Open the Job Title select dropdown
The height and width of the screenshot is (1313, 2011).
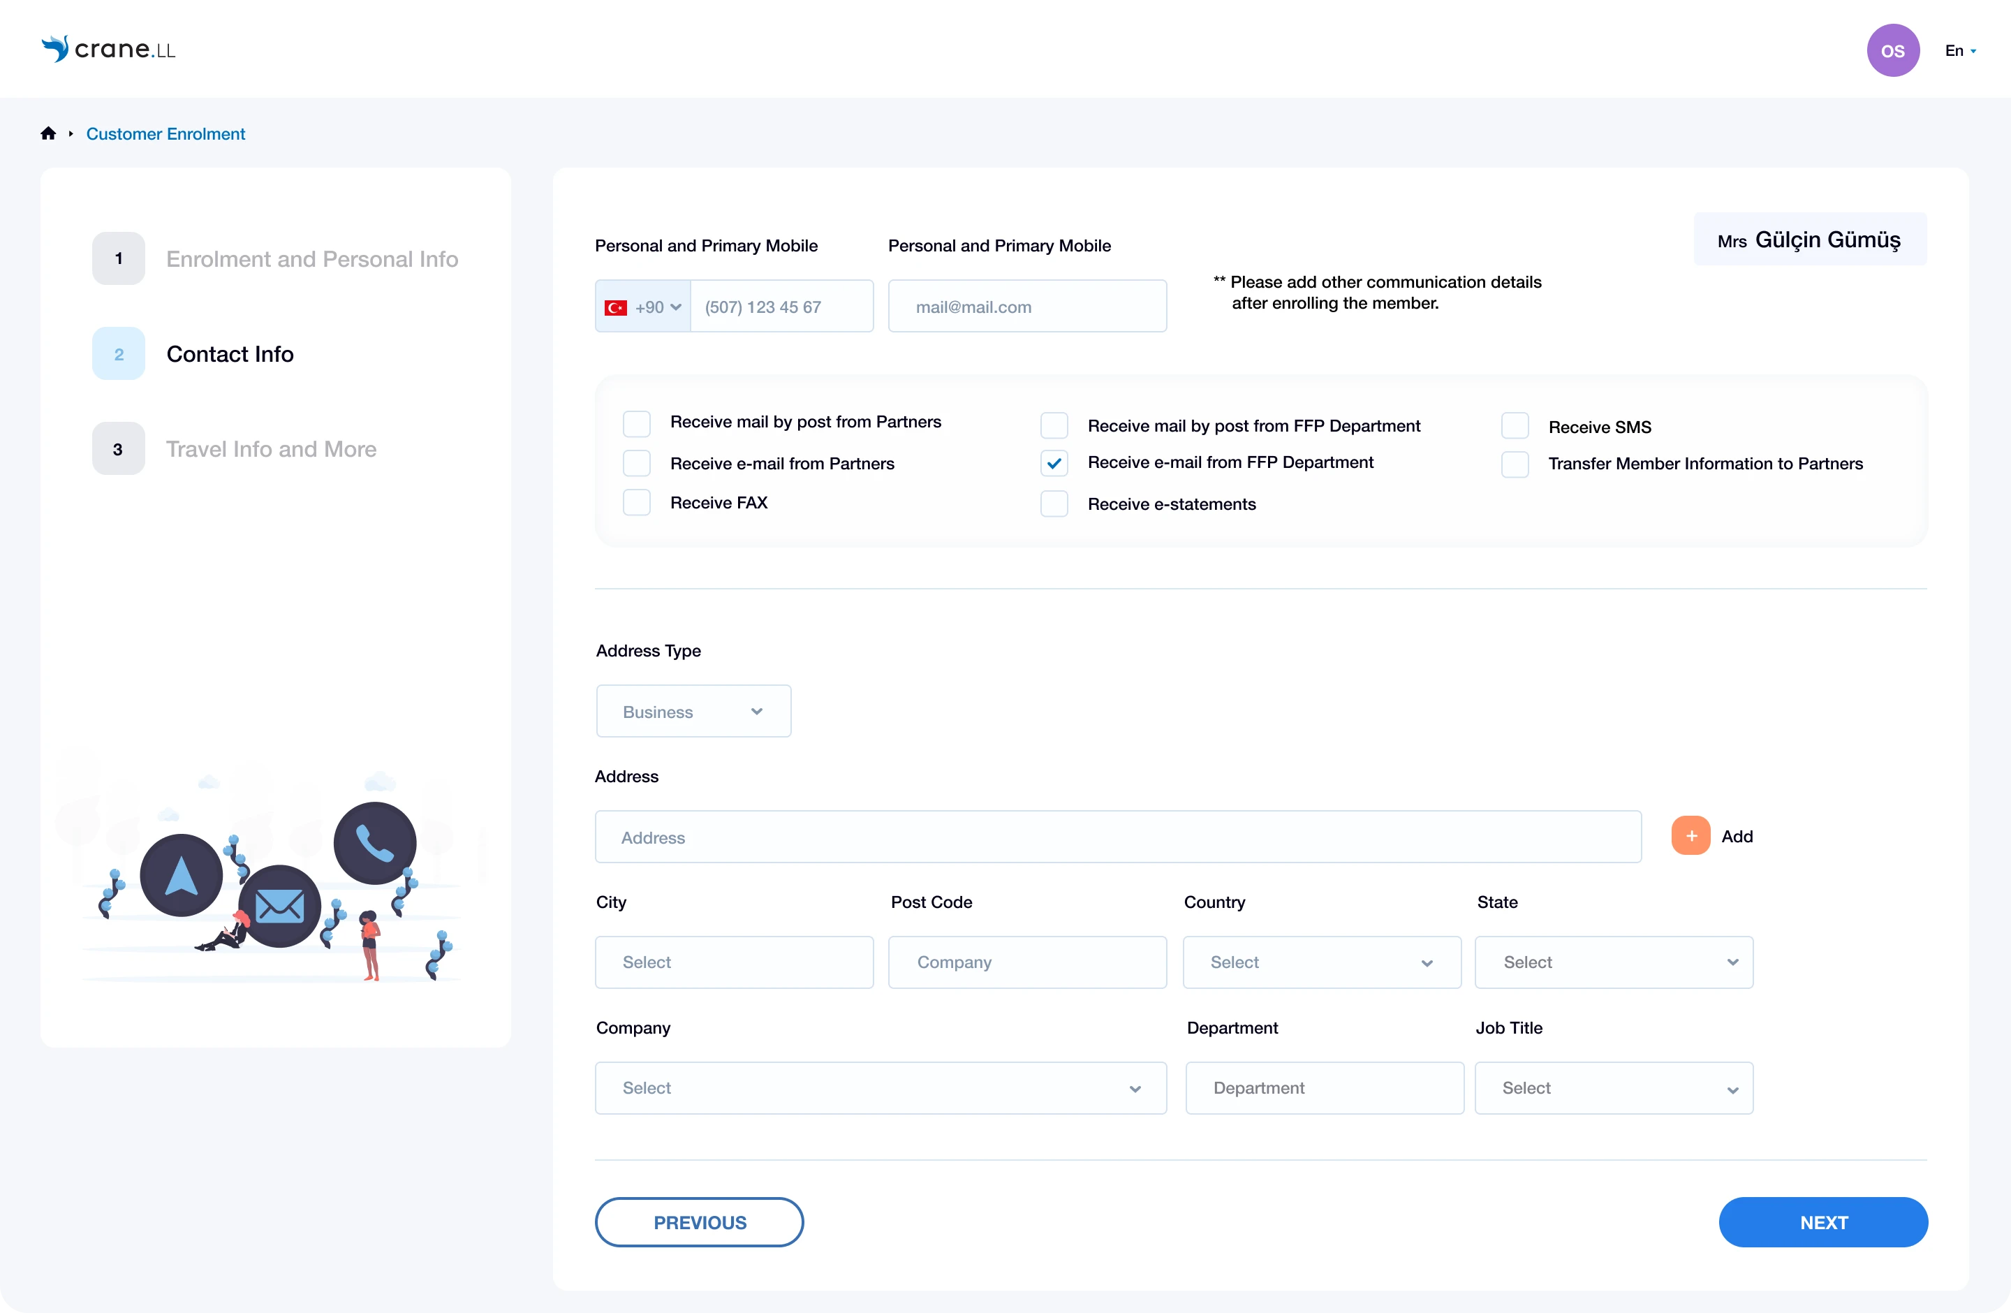(1613, 1088)
